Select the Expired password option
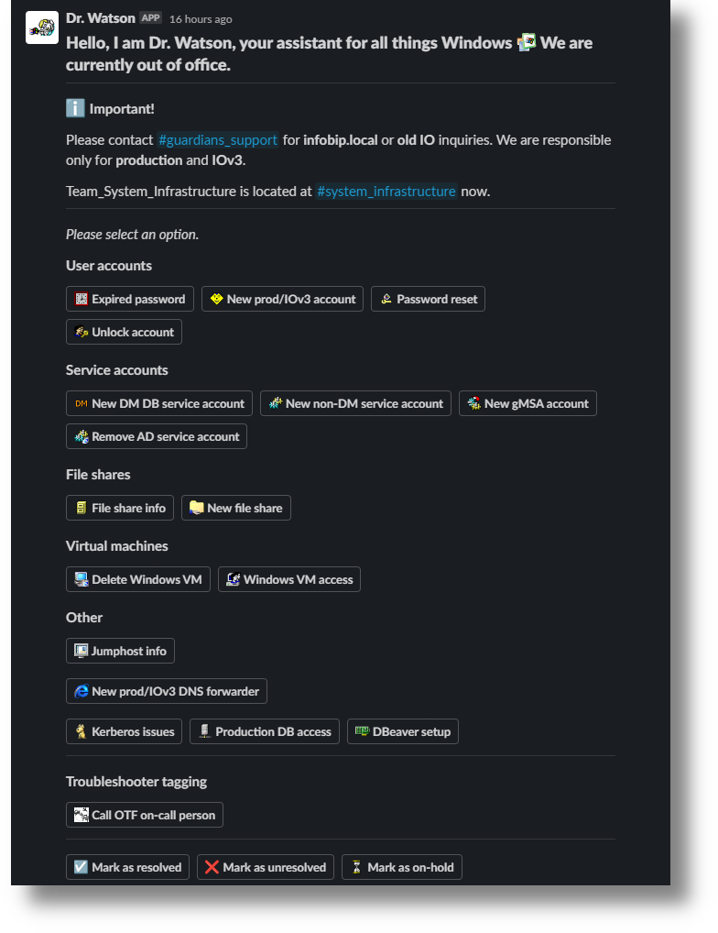 pyautogui.click(x=129, y=299)
